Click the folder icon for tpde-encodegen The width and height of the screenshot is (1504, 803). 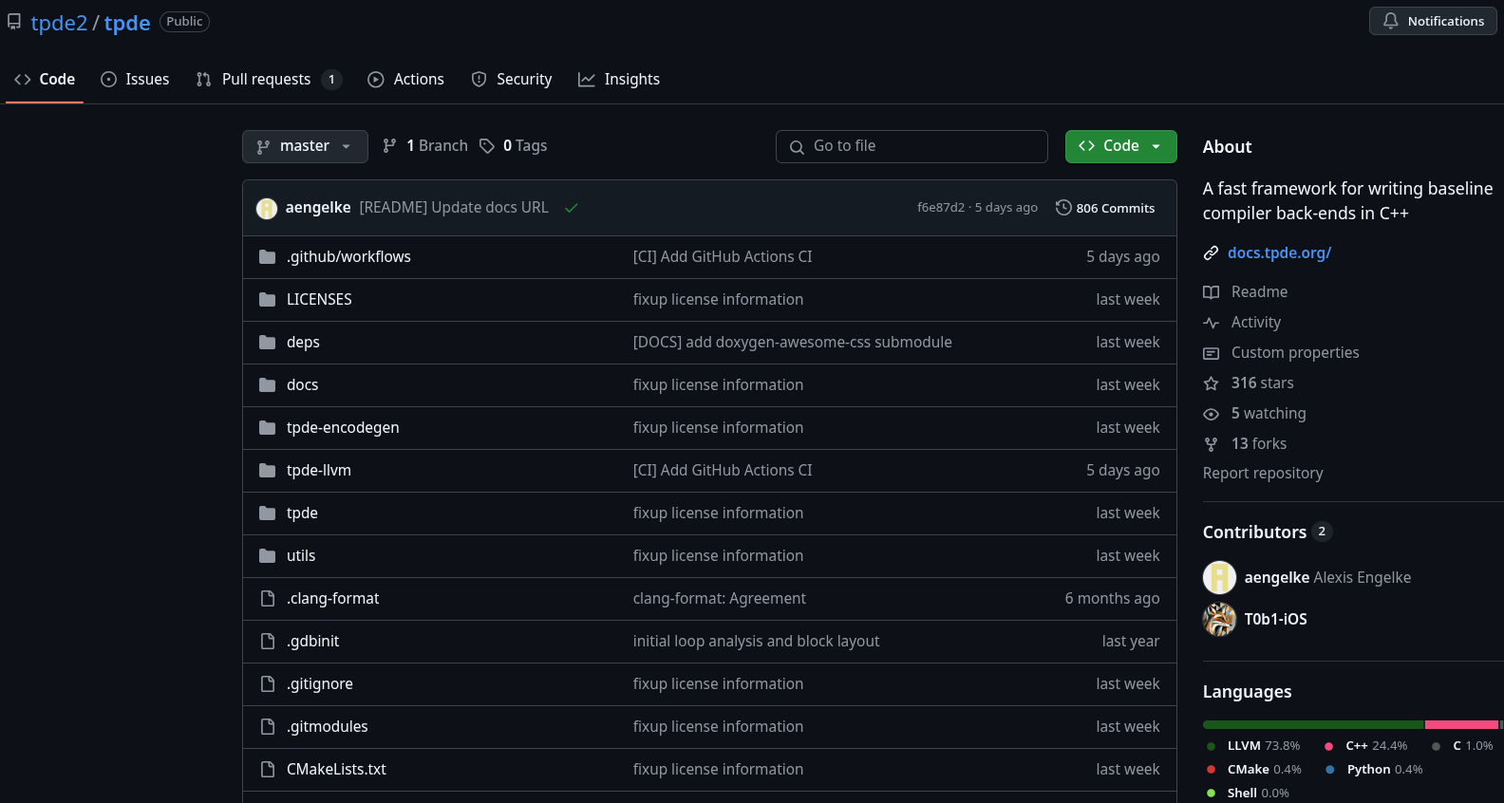tap(268, 428)
